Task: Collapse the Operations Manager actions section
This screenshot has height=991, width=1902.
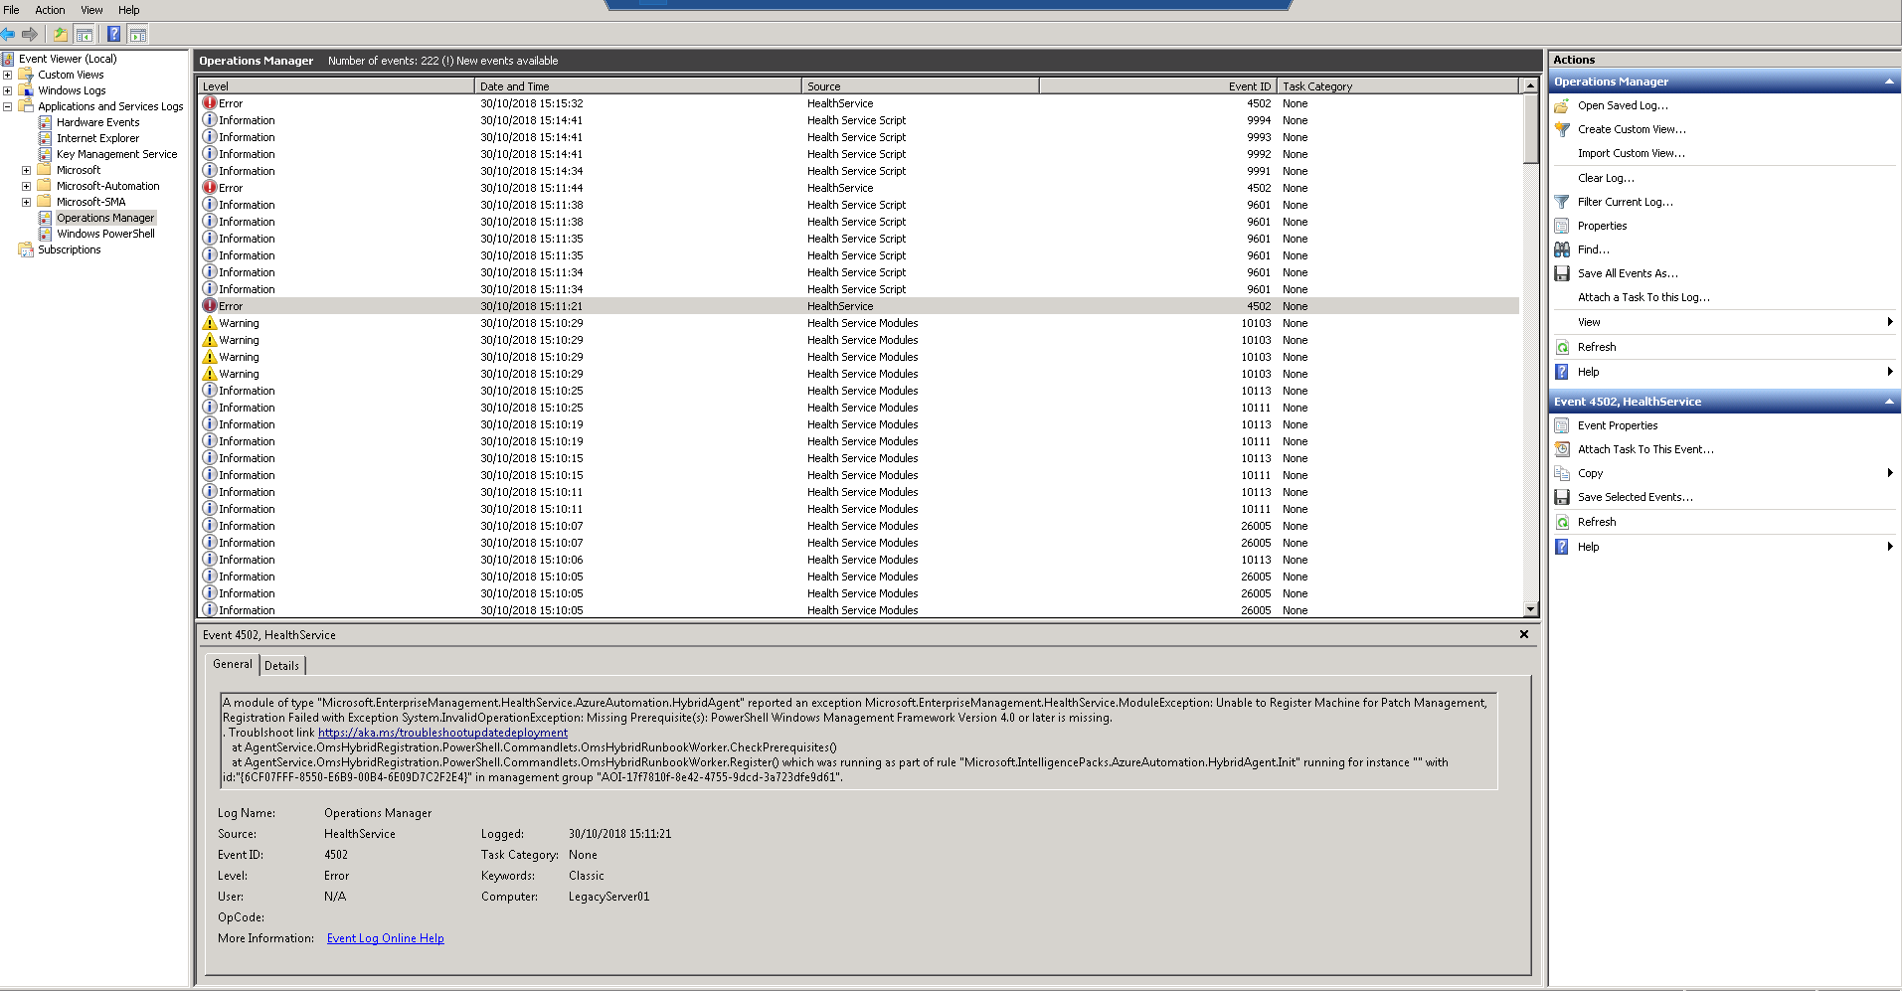Action: tap(1889, 82)
